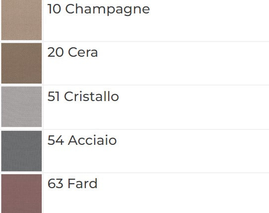This screenshot has width=269, height=213.
Task: Click the "20 Cera" text label
Action: (x=72, y=52)
